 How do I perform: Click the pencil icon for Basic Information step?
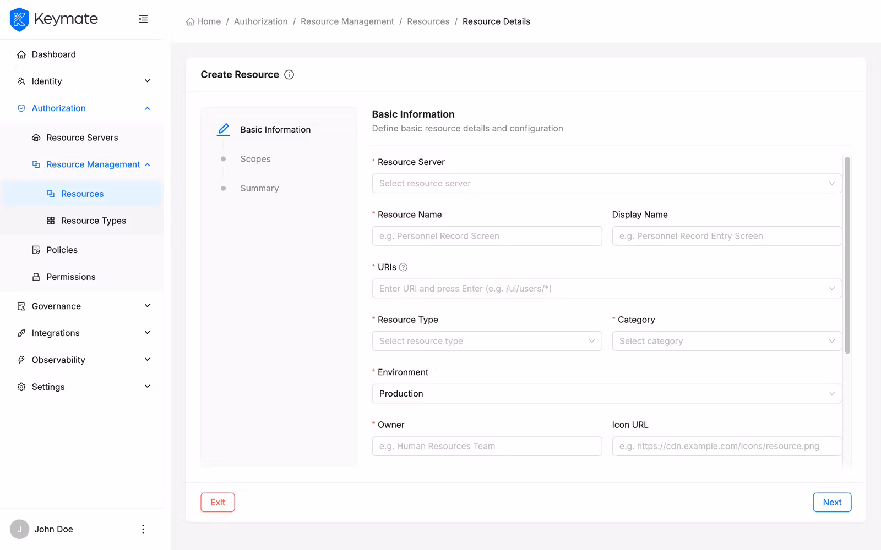tap(224, 130)
